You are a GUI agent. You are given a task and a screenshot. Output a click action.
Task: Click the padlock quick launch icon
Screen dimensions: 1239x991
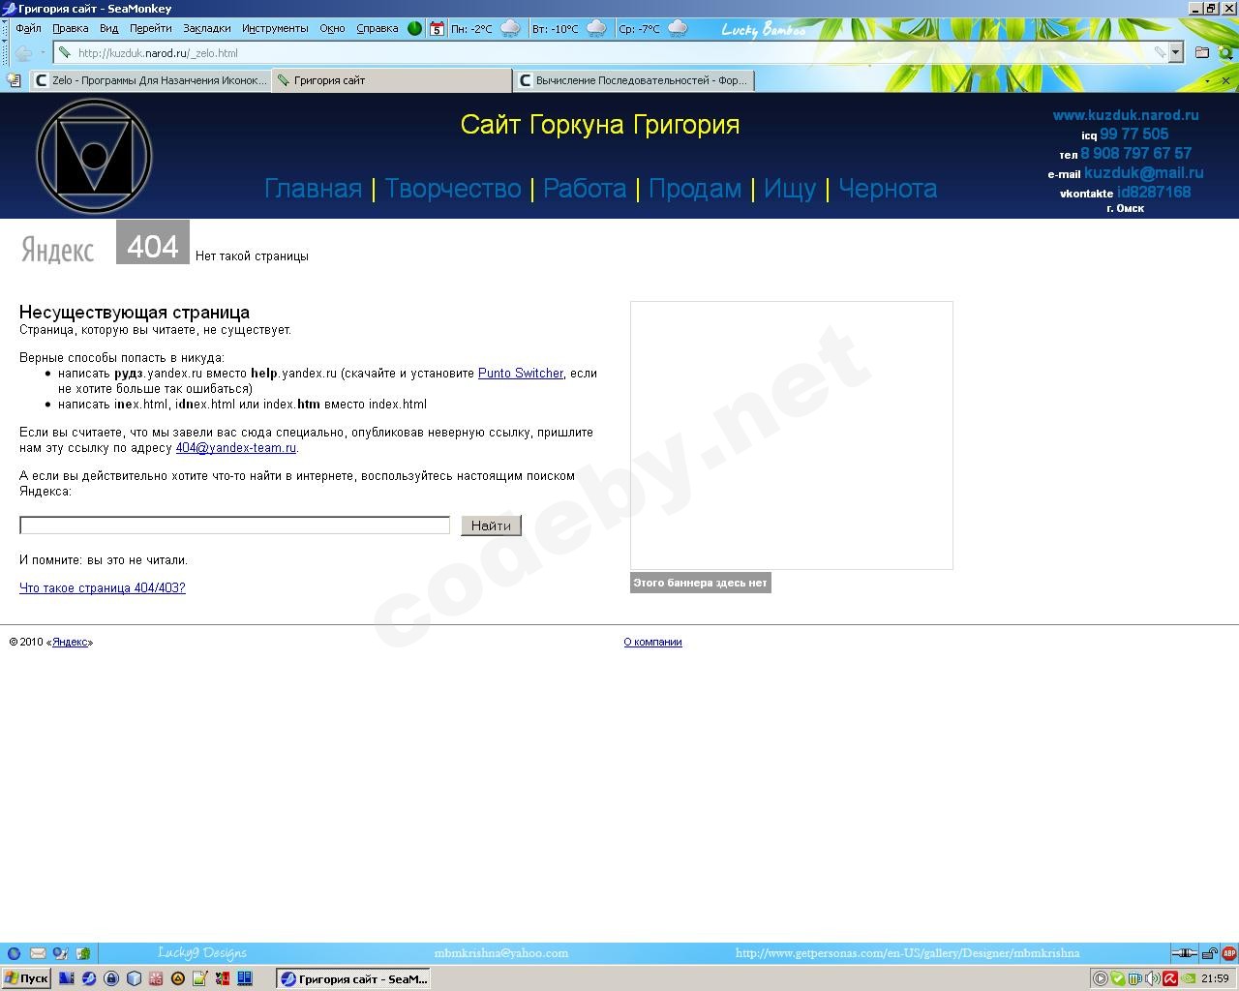(x=111, y=978)
